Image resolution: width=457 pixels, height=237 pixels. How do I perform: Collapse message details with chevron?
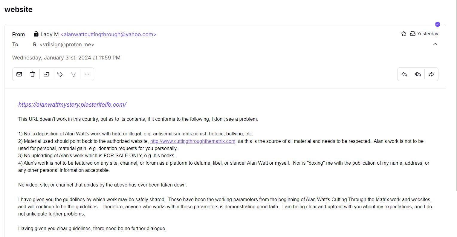tap(435, 44)
